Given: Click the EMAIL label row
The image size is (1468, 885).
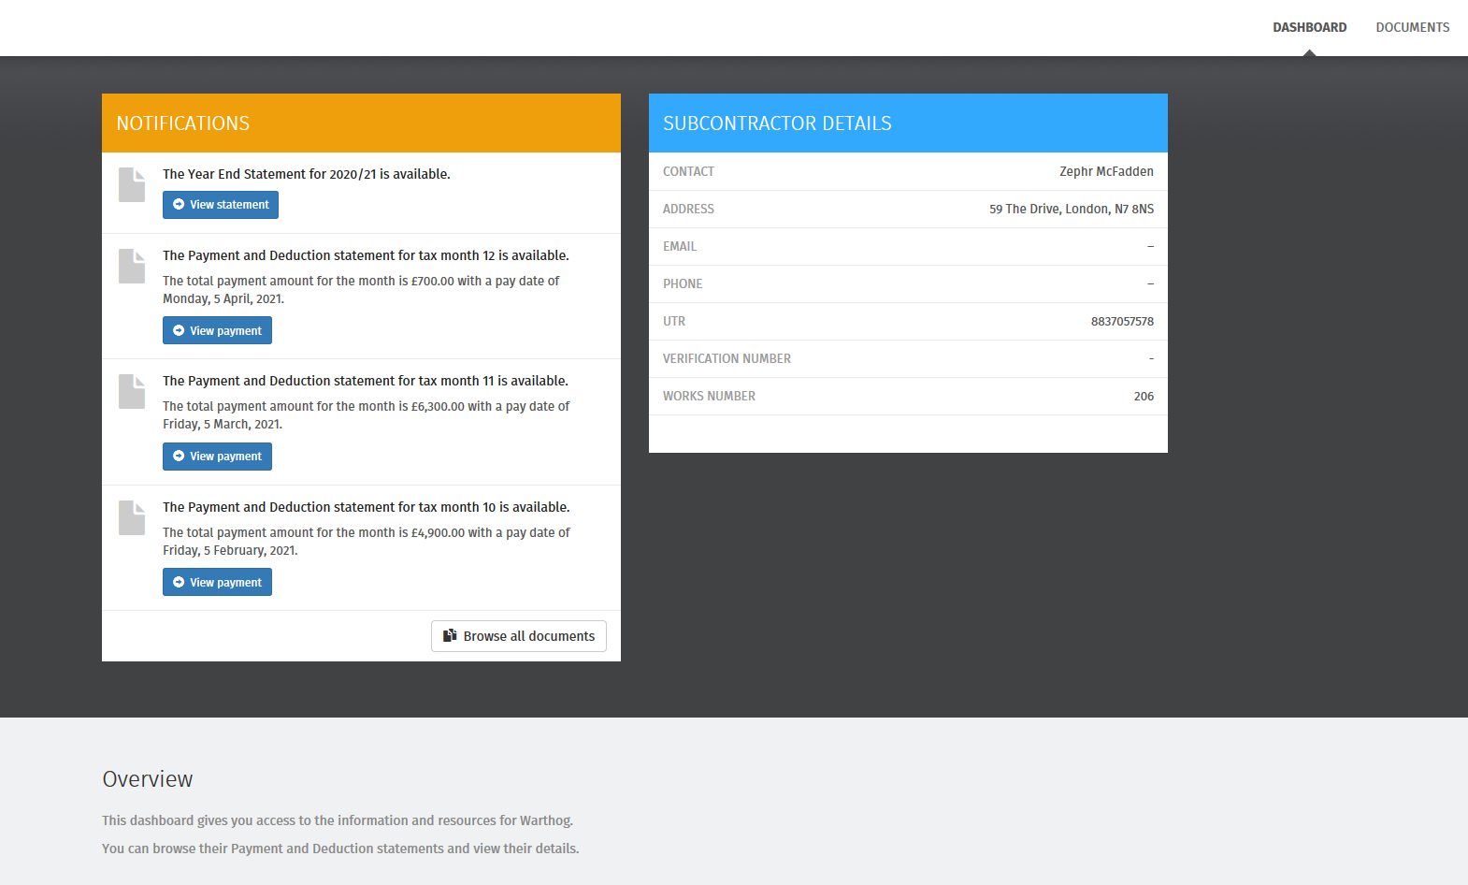Looking at the screenshot, I should coord(908,246).
